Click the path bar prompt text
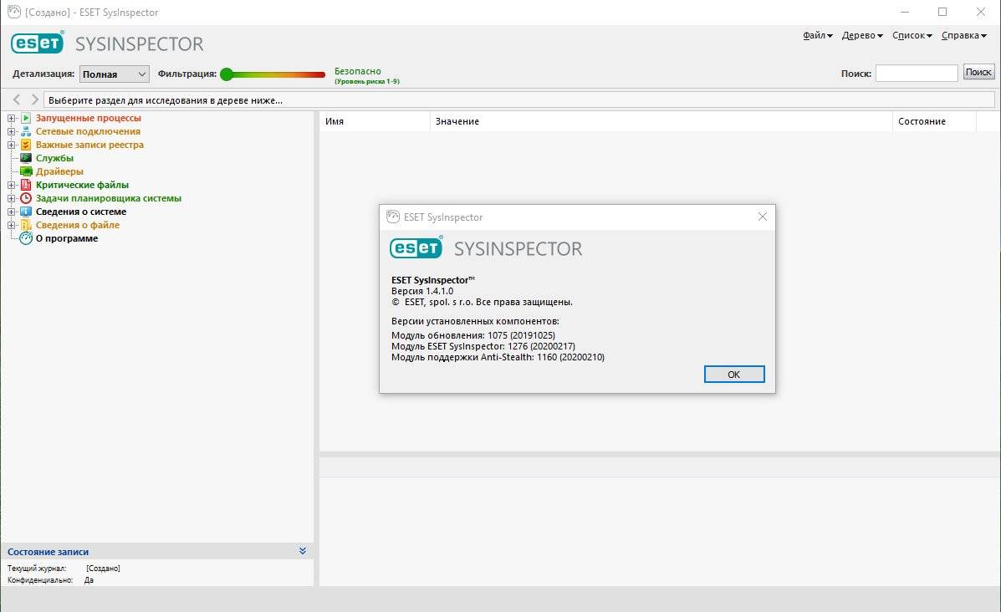The height and width of the screenshot is (612, 1001). (x=166, y=100)
